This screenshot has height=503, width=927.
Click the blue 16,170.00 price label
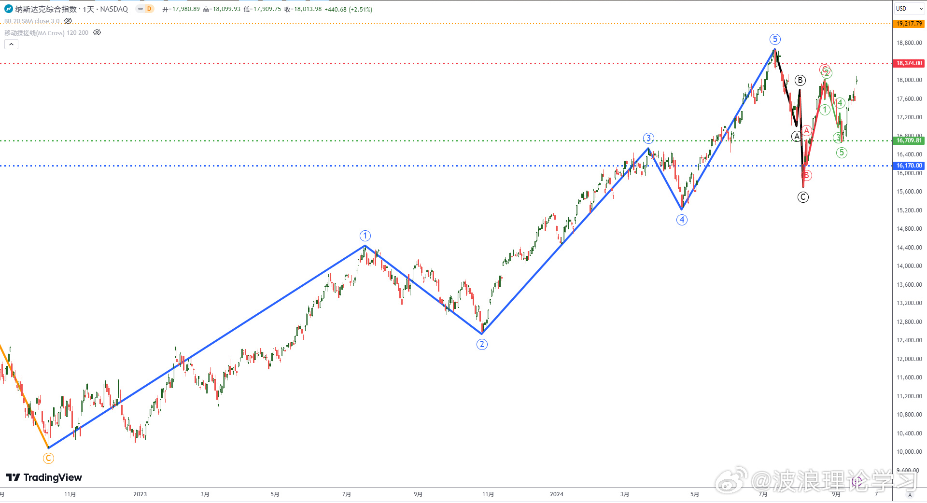coord(909,166)
